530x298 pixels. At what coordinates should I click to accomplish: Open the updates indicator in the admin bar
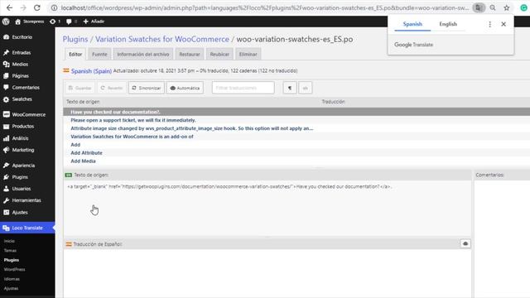pyautogui.click(x=55, y=22)
